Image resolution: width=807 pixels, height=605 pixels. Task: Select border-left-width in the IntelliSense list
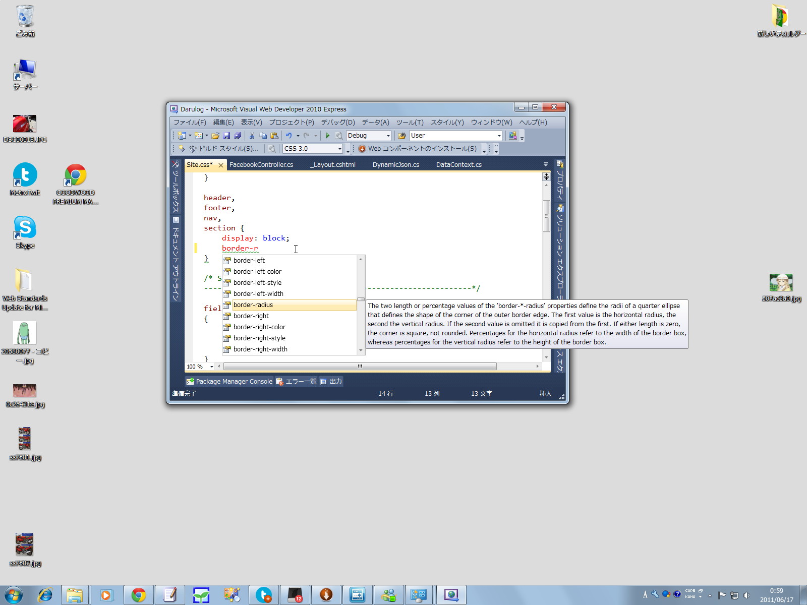(x=290, y=294)
